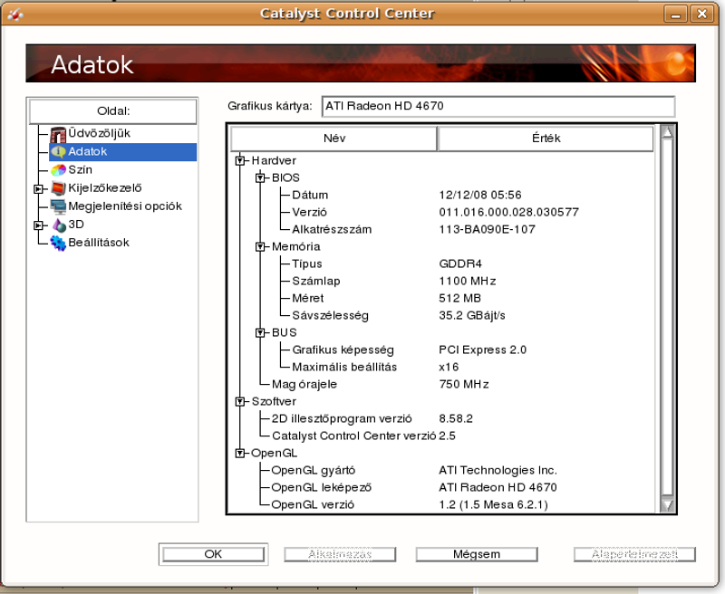Click the GDDR4 value
Screen dimensions: 725x594
(x=460, y=263)
